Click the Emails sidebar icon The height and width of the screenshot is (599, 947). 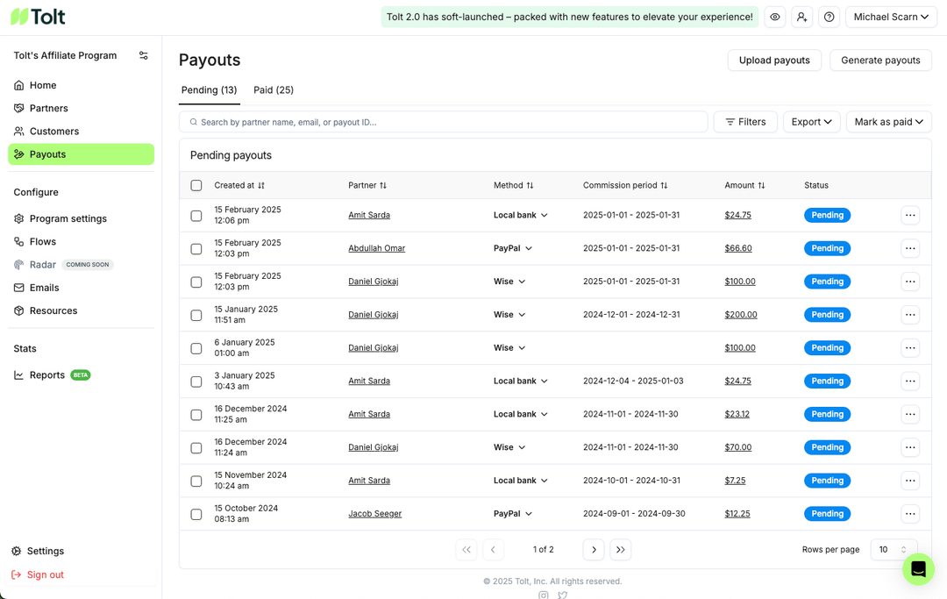(x=19, y=288)
